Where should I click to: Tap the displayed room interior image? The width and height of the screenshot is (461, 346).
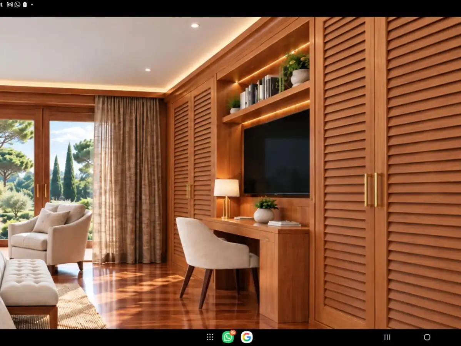point(230,173)
